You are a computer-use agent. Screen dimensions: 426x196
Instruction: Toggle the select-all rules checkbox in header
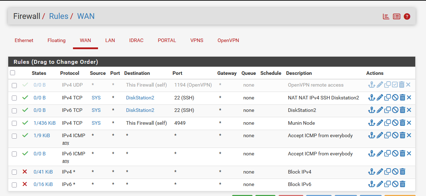tap(13, 73)
